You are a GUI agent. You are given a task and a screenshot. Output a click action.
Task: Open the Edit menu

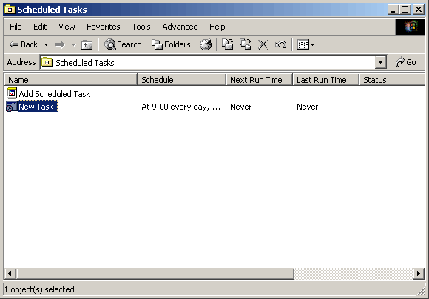point(40,27)
